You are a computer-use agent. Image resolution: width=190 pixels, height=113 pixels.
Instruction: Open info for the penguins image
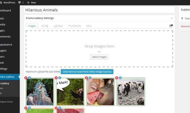(120, 78)
